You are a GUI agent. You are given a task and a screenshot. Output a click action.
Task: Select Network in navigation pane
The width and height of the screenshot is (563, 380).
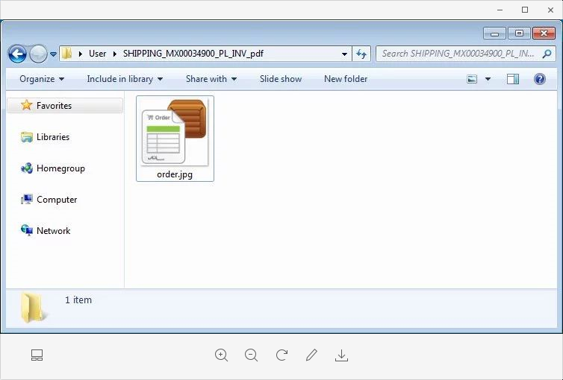(x=54, y=231)
